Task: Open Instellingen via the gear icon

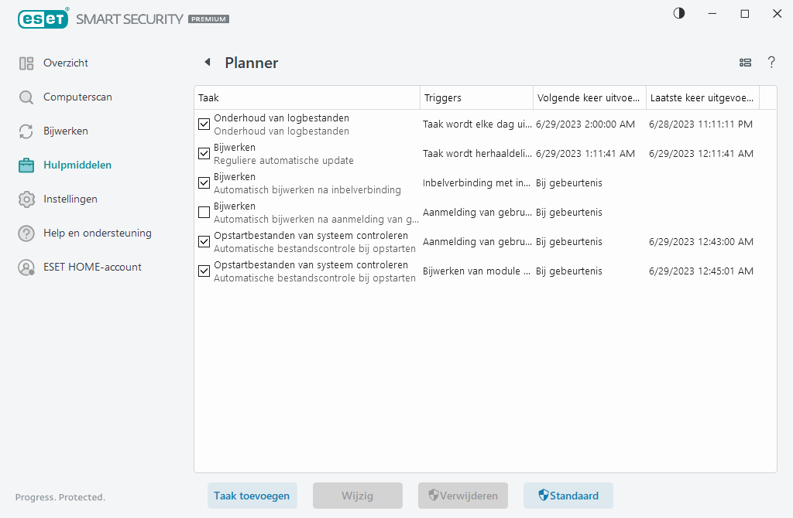Action: click(x=26, y=199)
